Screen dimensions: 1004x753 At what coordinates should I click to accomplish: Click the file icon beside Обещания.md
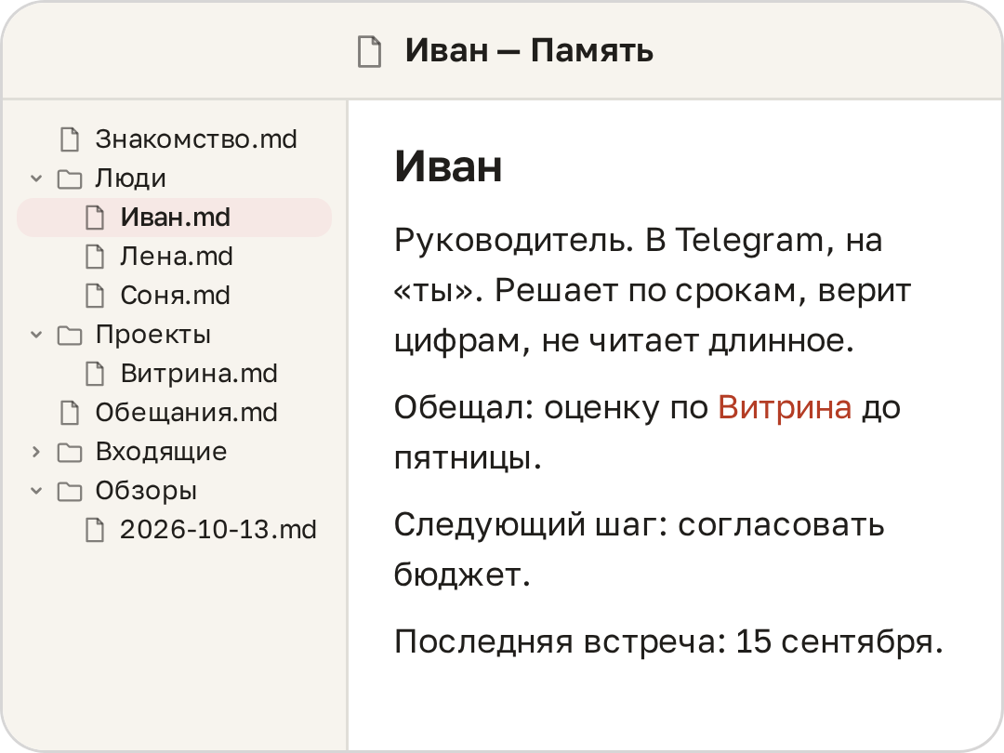[x=70, y=413]
